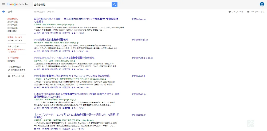Screen dimensions: 267x131
Task: Open the hamburger main menu
Action: pyautogui.click(x=3, y=5)
